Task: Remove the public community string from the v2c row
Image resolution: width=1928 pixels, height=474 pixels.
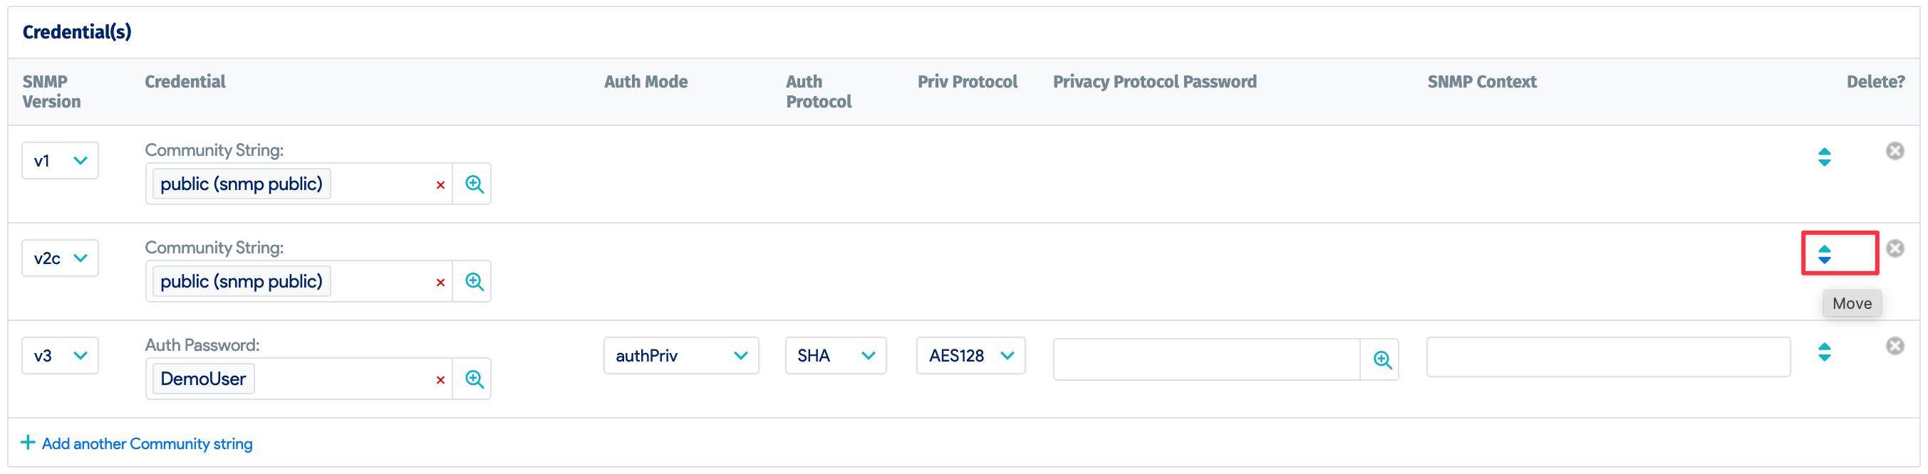Action: 440,281
